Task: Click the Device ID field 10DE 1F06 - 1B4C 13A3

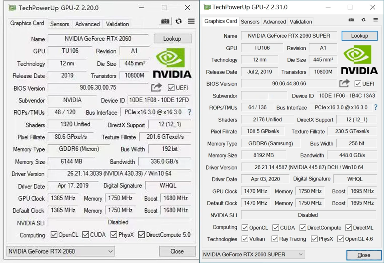Action: (347, 95)
